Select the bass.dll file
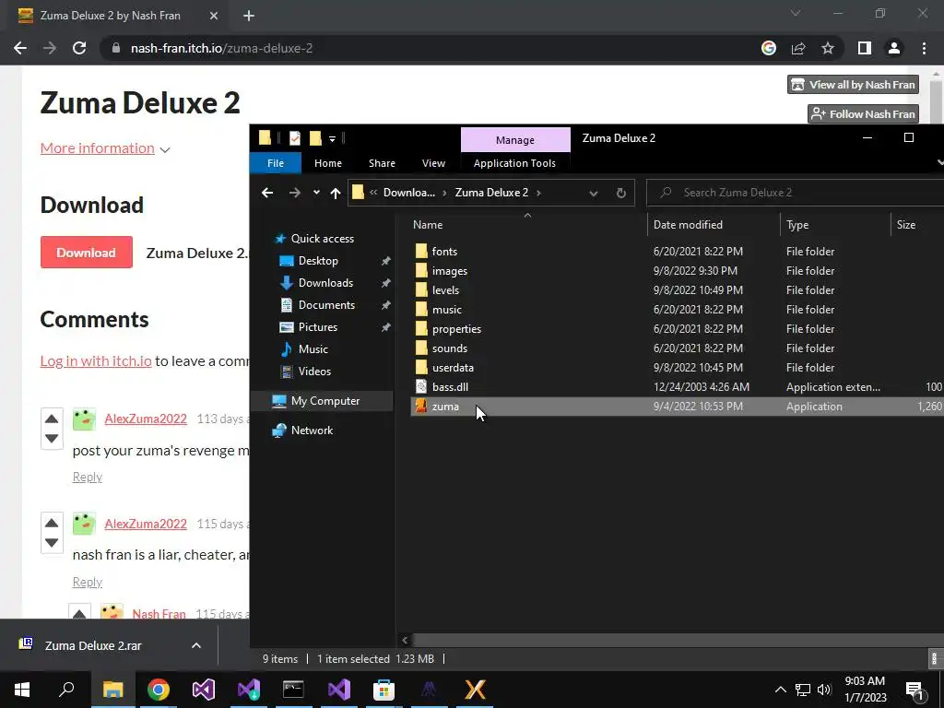Viewport: 944px width, 708px height. (x=450, y=387)
